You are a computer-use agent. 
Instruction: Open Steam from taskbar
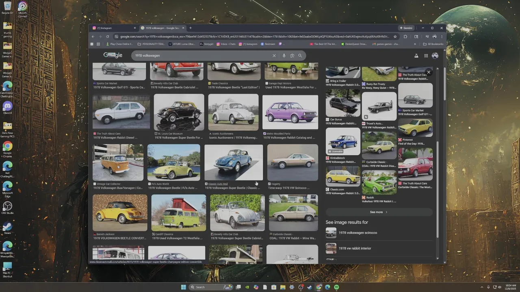310,287
